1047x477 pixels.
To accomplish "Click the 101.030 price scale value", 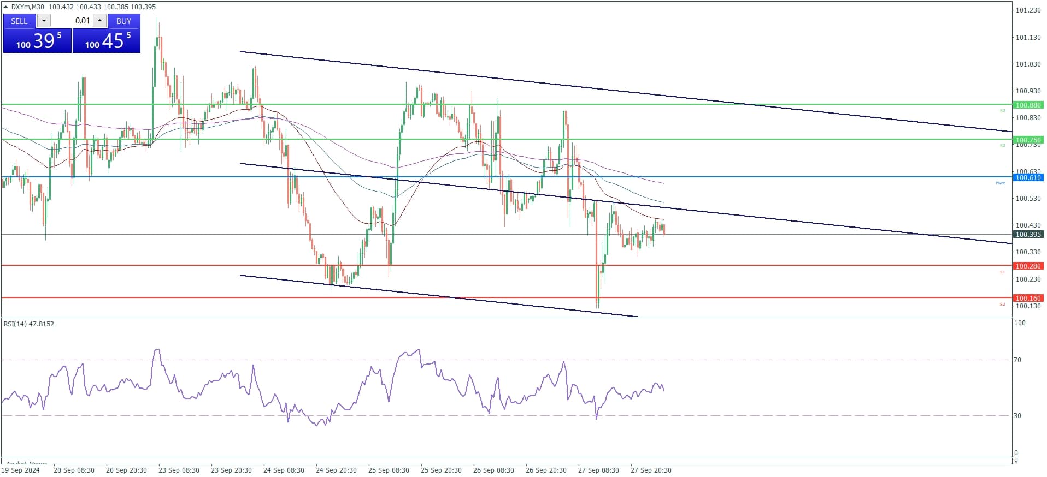I will [1028, 64].
